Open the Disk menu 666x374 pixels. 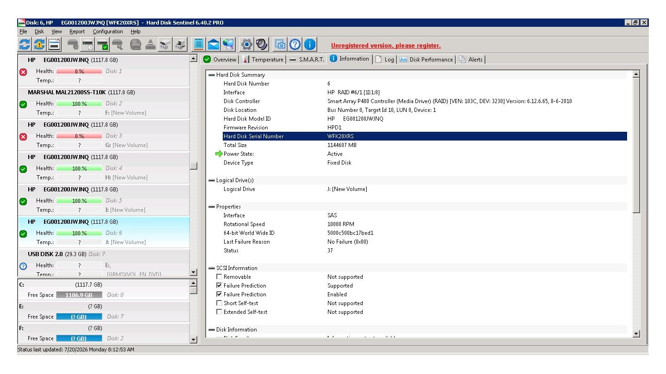point(39,31)
